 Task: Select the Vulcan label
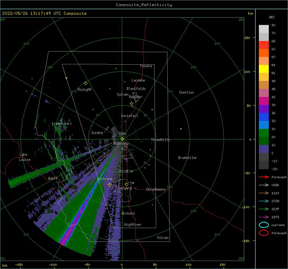(x=163, y=238)
